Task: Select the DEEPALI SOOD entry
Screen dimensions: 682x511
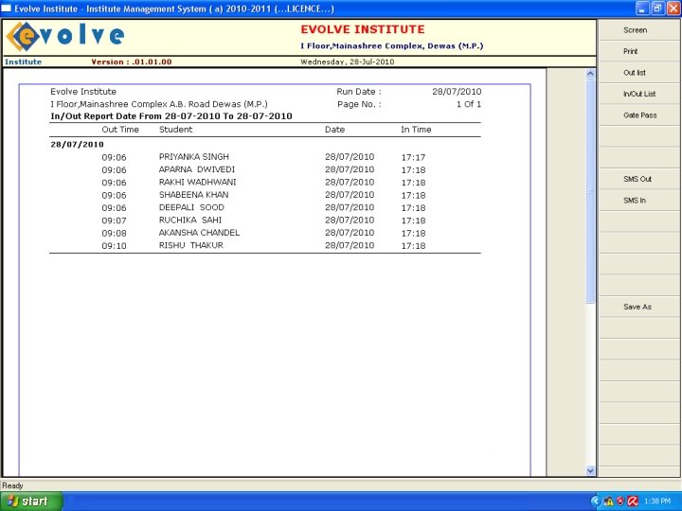Action: [x=191, y=207]
